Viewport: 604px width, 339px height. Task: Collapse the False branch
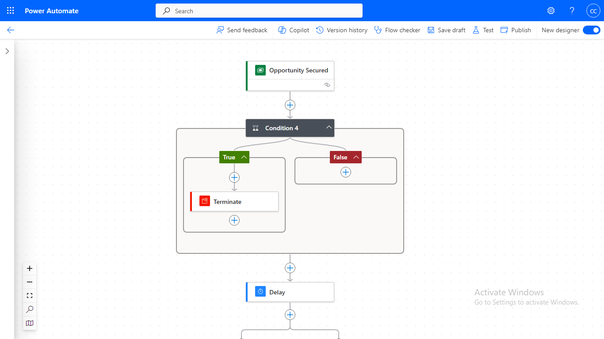356,157
